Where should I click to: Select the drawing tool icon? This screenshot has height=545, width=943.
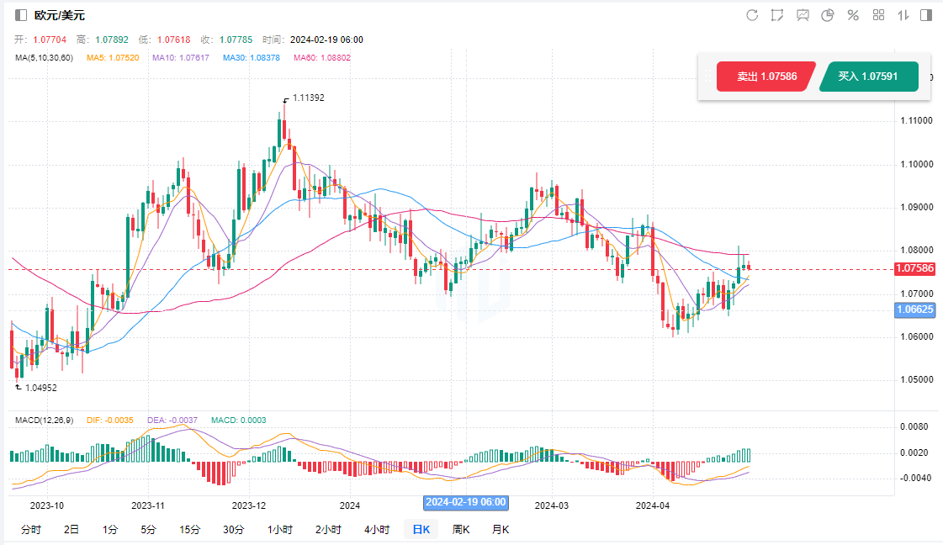tap(777, 15)
